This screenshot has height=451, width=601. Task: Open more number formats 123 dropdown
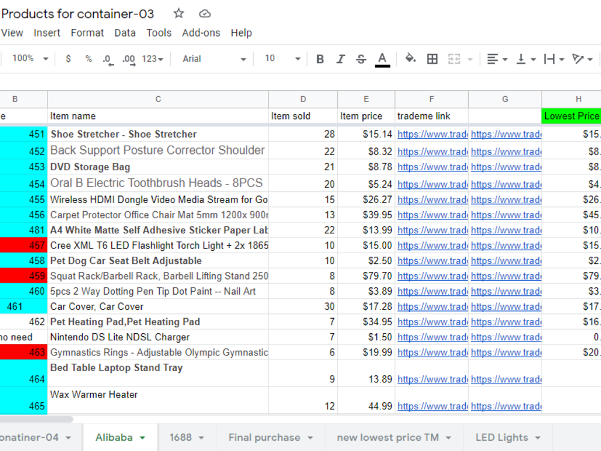tap(153, 59)
